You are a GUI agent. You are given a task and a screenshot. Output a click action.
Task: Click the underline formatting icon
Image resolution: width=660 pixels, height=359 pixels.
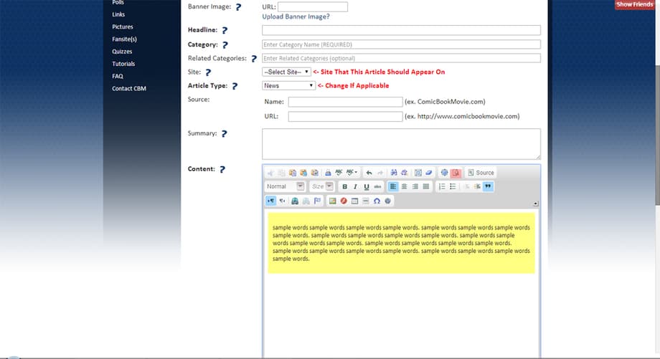tap(367, 186)
